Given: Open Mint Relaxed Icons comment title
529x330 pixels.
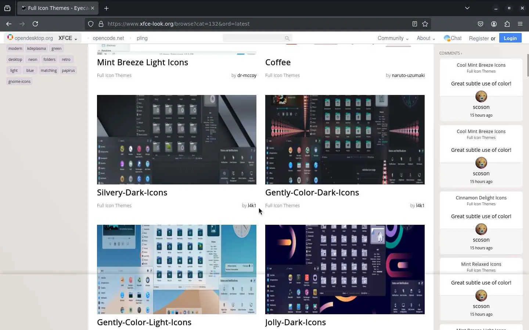Looking at the screenshot, I should [481, 264].
